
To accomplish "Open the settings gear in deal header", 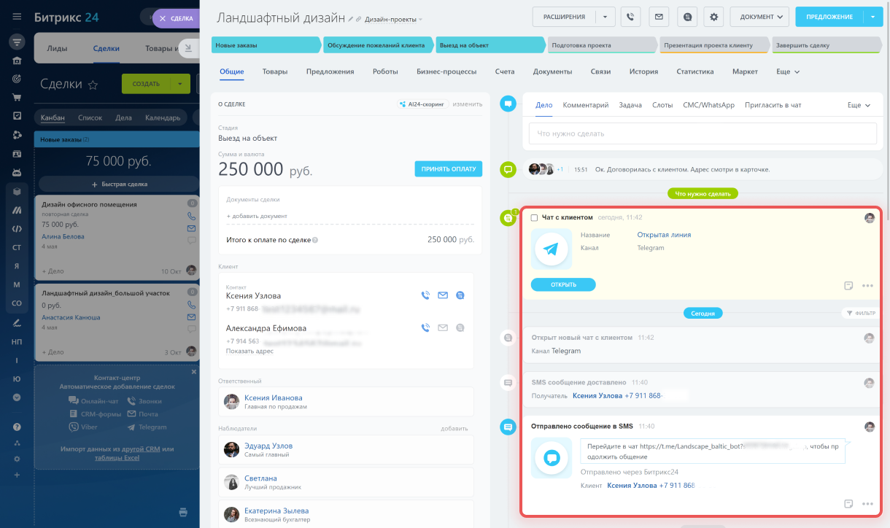I will pyautogui.click(x=713, y=17).
